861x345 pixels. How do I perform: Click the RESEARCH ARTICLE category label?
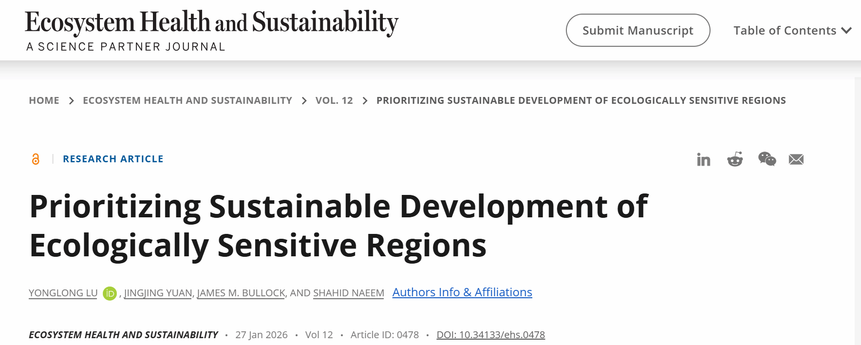pos(113,159)
